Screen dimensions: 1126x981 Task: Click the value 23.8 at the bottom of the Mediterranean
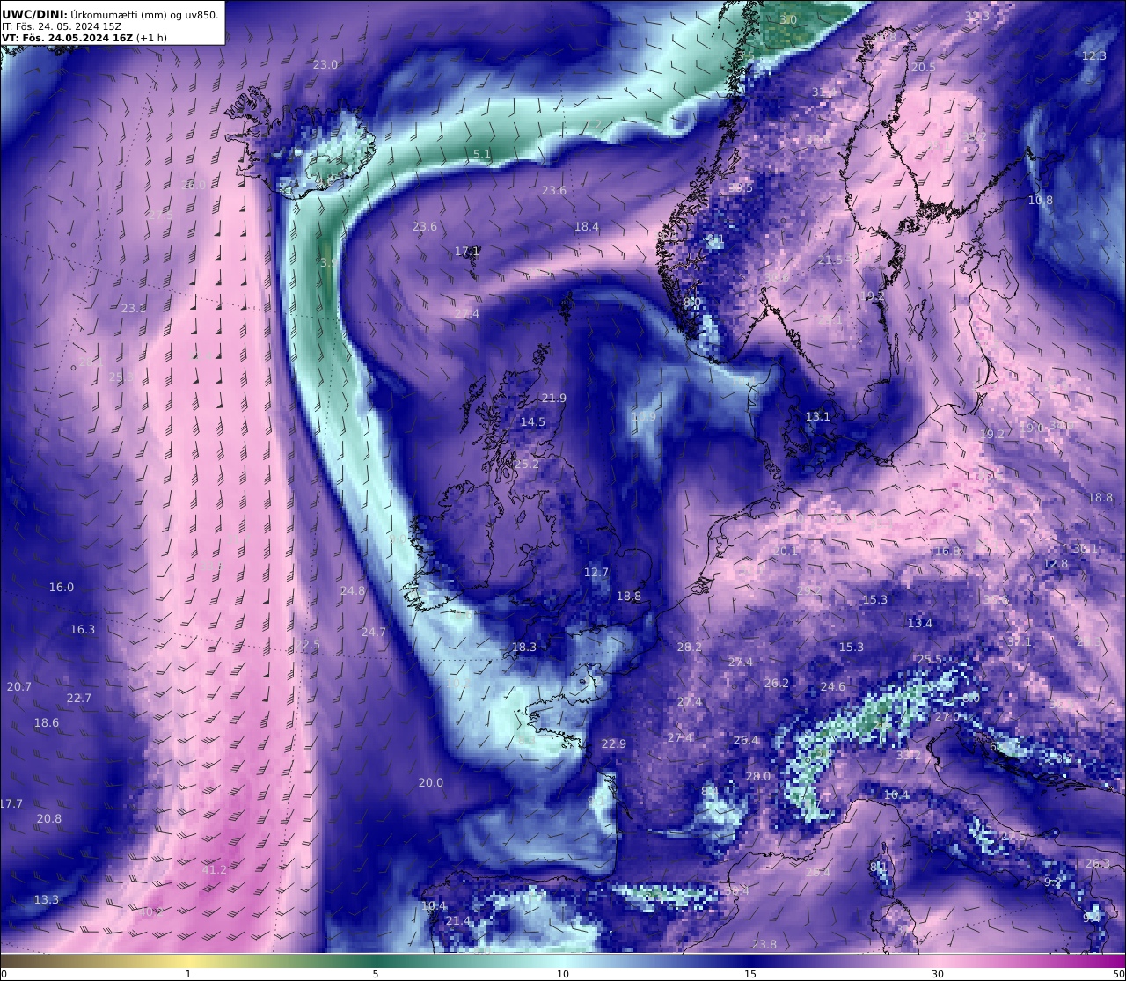[764, 945]
